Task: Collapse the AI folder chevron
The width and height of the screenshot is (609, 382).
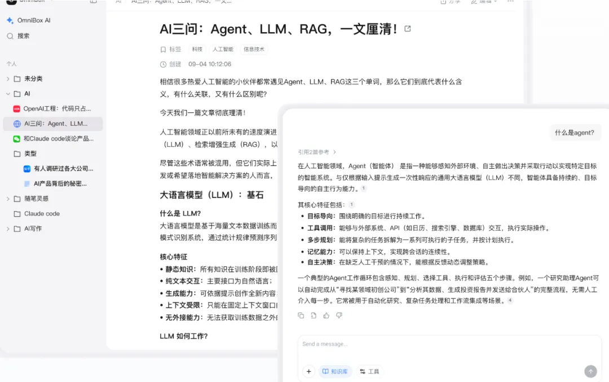Action: (x=8, y=94)
